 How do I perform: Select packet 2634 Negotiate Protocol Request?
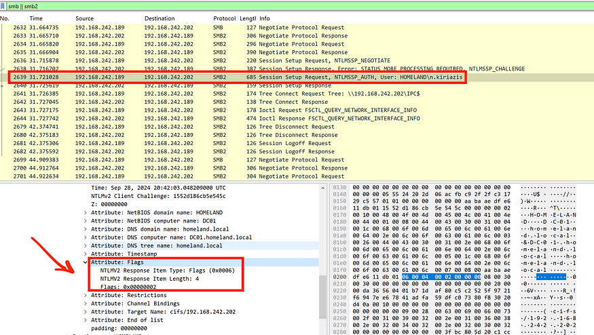tap(297, 44)
